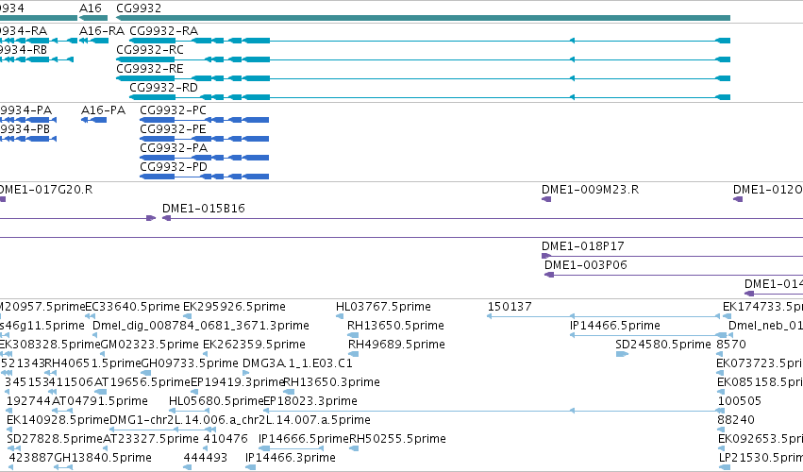Select EST RH13650.5prime

click(353, 335)
